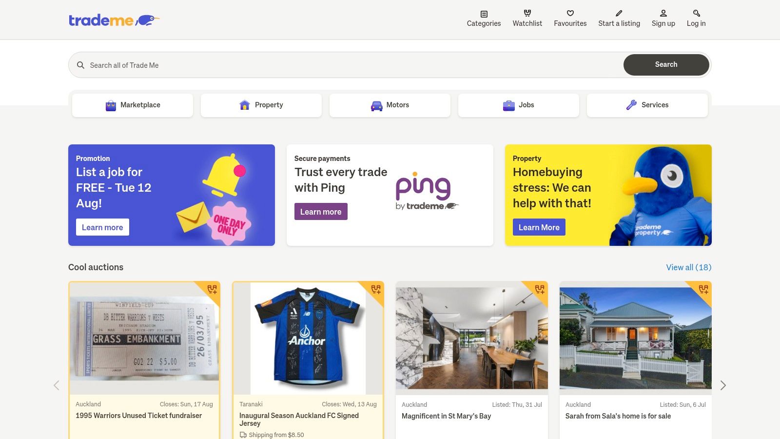Add Sarah from Sala's home to watchlist
This screenshot has height=439, width=780.
point(703,289)
